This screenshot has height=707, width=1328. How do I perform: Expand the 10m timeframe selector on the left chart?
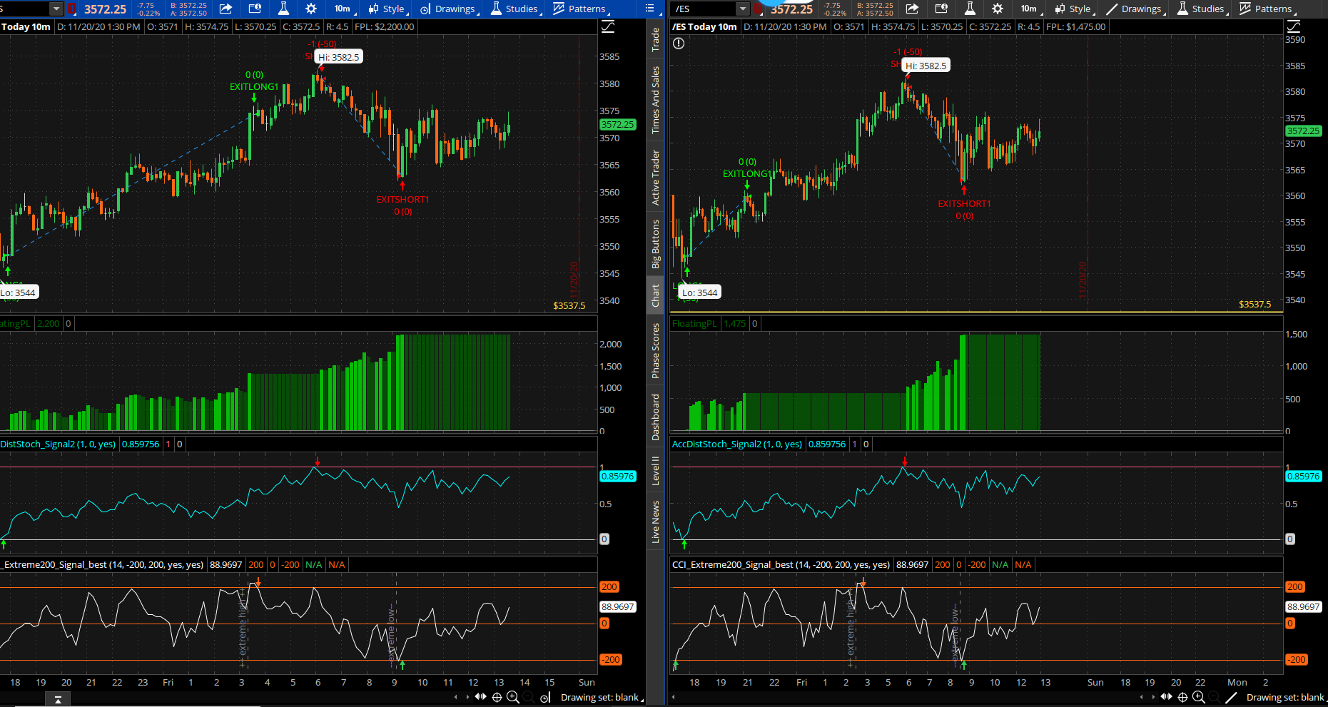pyautogui.click(x=343, y=9)
